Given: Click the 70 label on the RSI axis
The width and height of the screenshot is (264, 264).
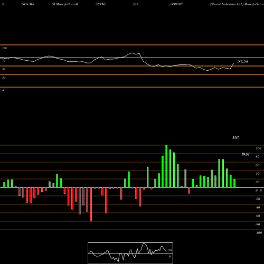Looking at the screenshot, I should [4, 61].
